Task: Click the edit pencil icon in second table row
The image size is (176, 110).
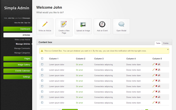Action: click(x=154, y=70)
